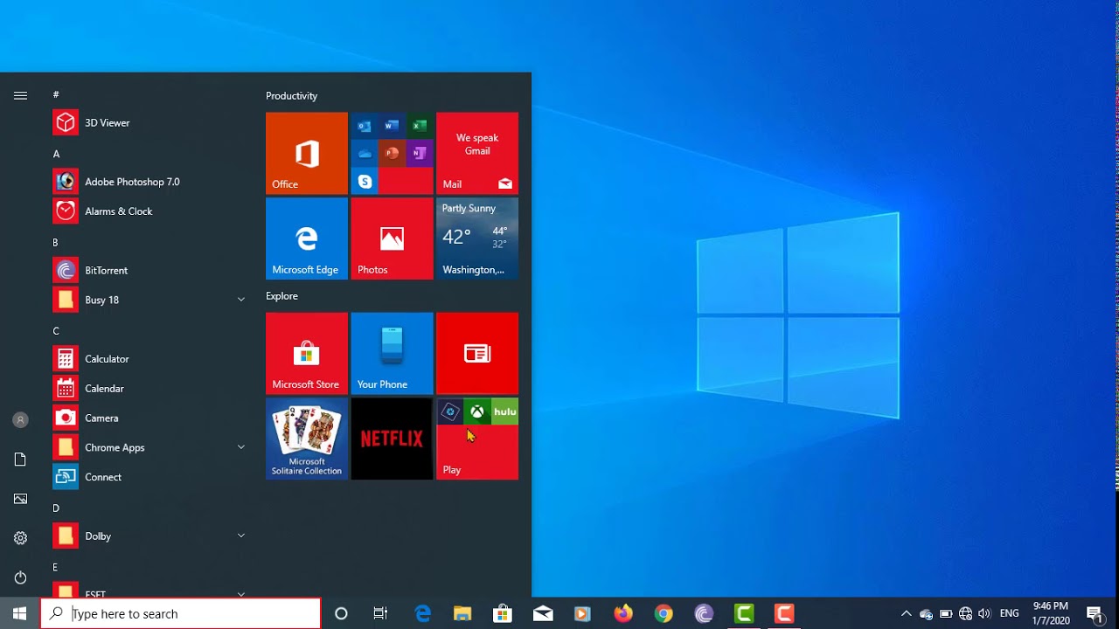This screenshot has height=629, width=1119.
Task: Open OneDrive small tile
Action: pos(365,154)
